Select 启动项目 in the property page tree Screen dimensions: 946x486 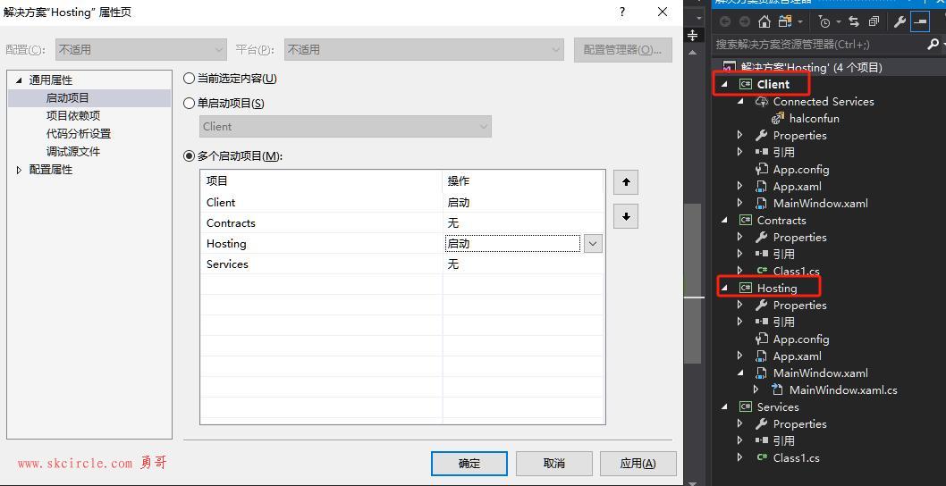pyautogui.click(x=68, y=98)
